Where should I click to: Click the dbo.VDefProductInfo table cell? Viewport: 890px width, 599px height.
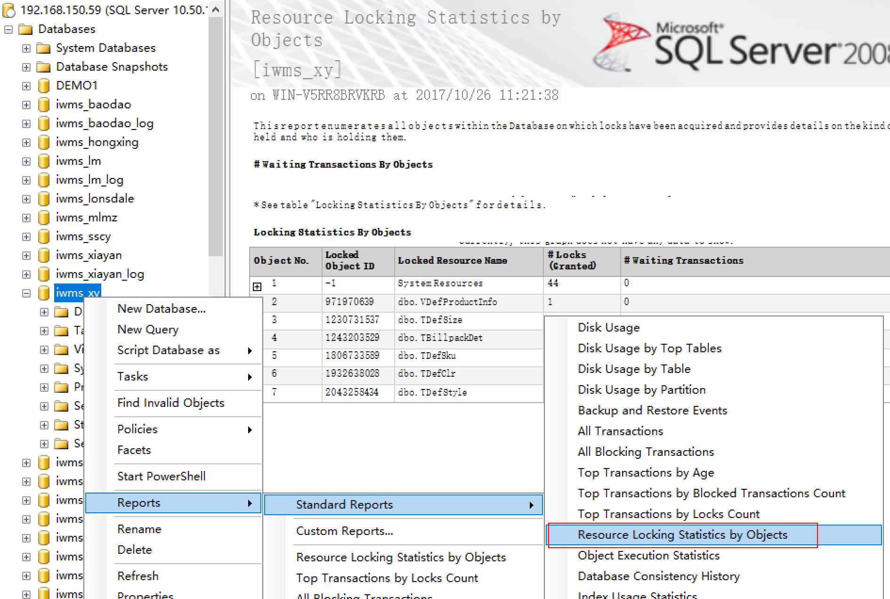pos(469,302)
